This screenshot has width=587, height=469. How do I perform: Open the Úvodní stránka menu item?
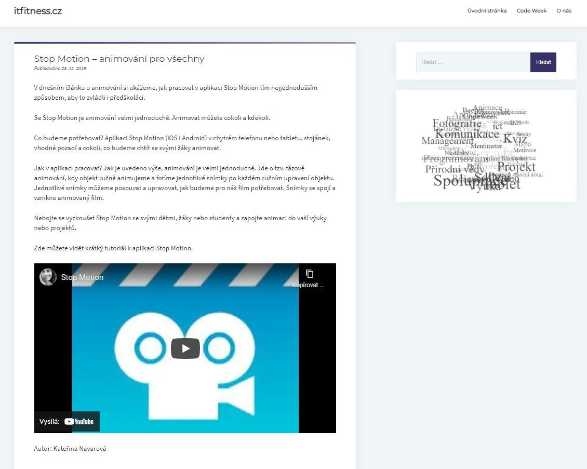[x=487, y=11]
